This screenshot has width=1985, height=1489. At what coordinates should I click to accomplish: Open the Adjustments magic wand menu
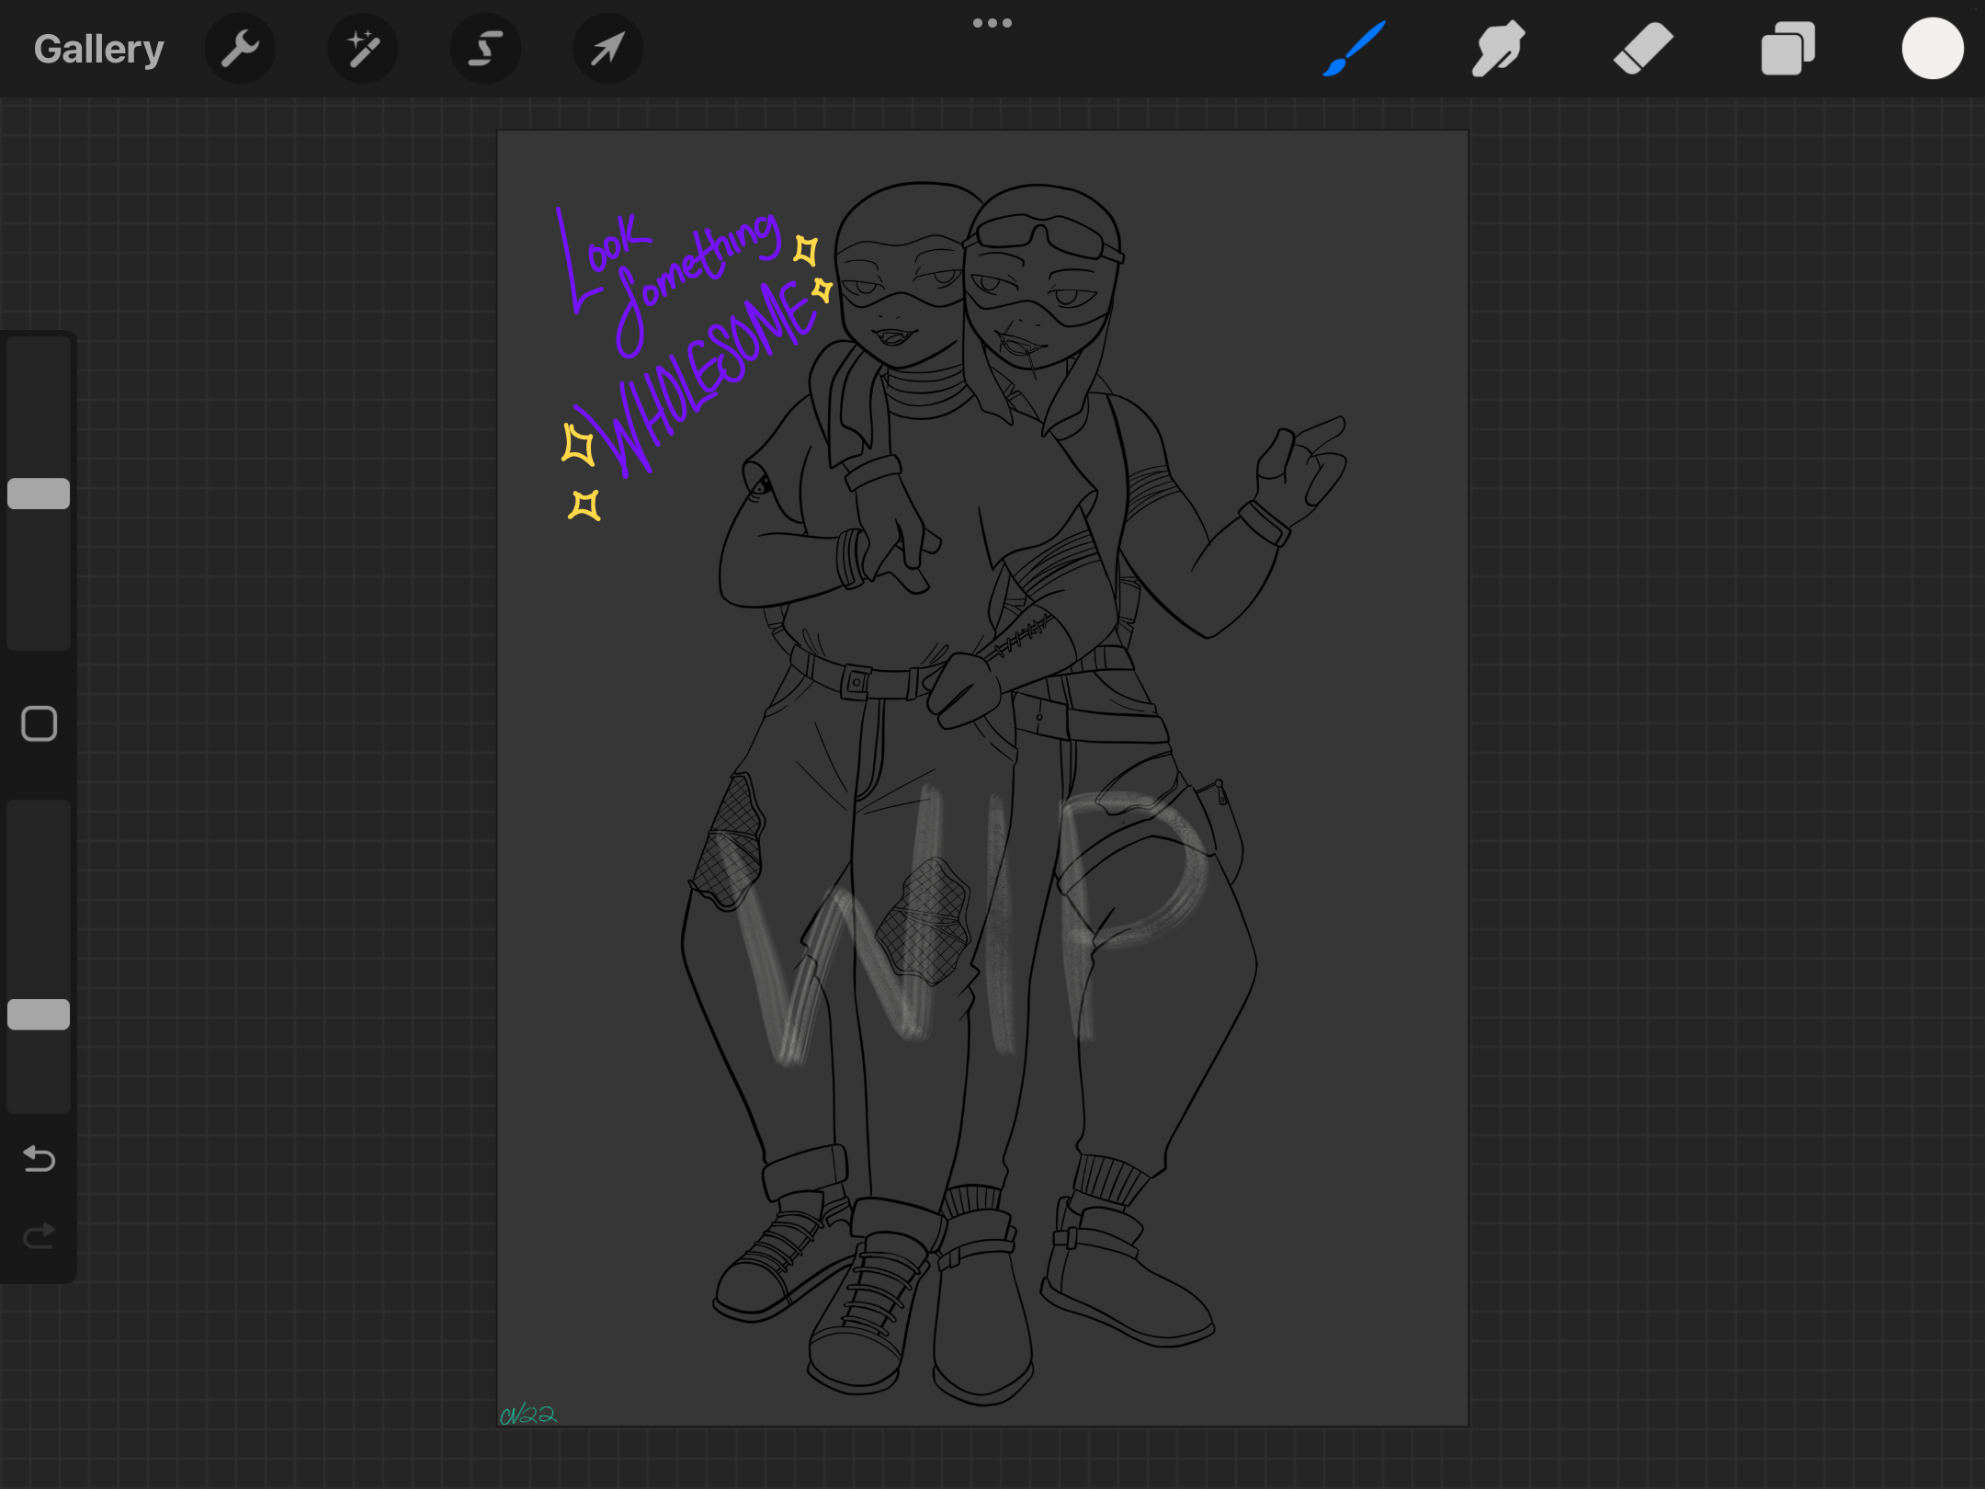click(362, 49)
